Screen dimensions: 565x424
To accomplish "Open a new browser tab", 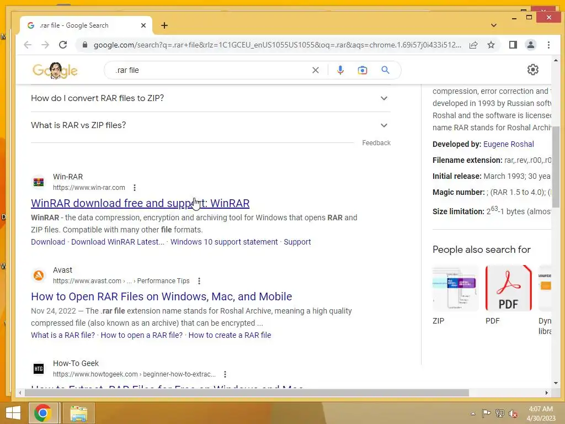I will point(164,25).
